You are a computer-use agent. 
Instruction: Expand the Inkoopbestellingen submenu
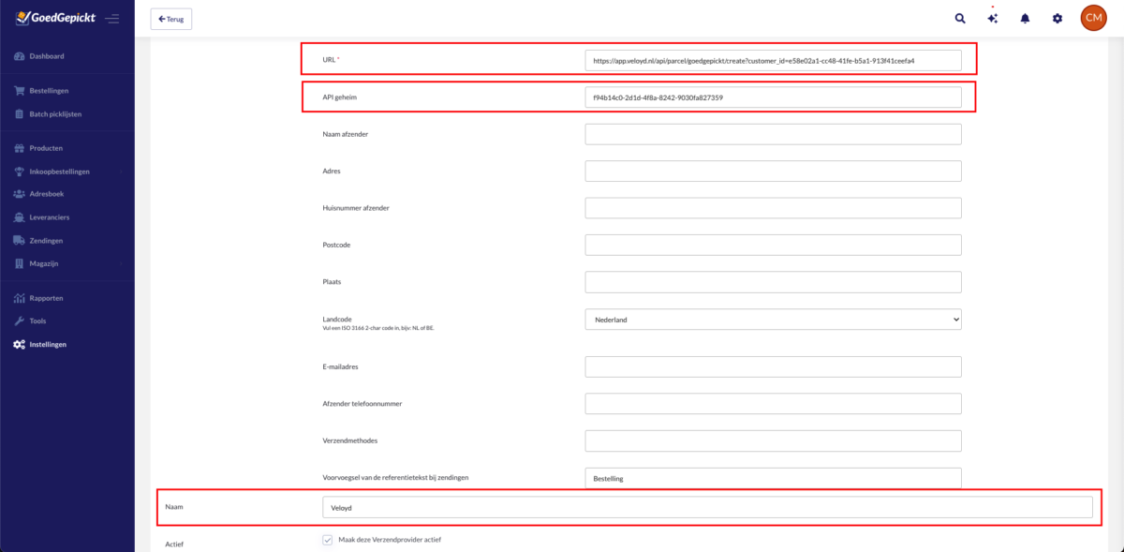point(66,172)
